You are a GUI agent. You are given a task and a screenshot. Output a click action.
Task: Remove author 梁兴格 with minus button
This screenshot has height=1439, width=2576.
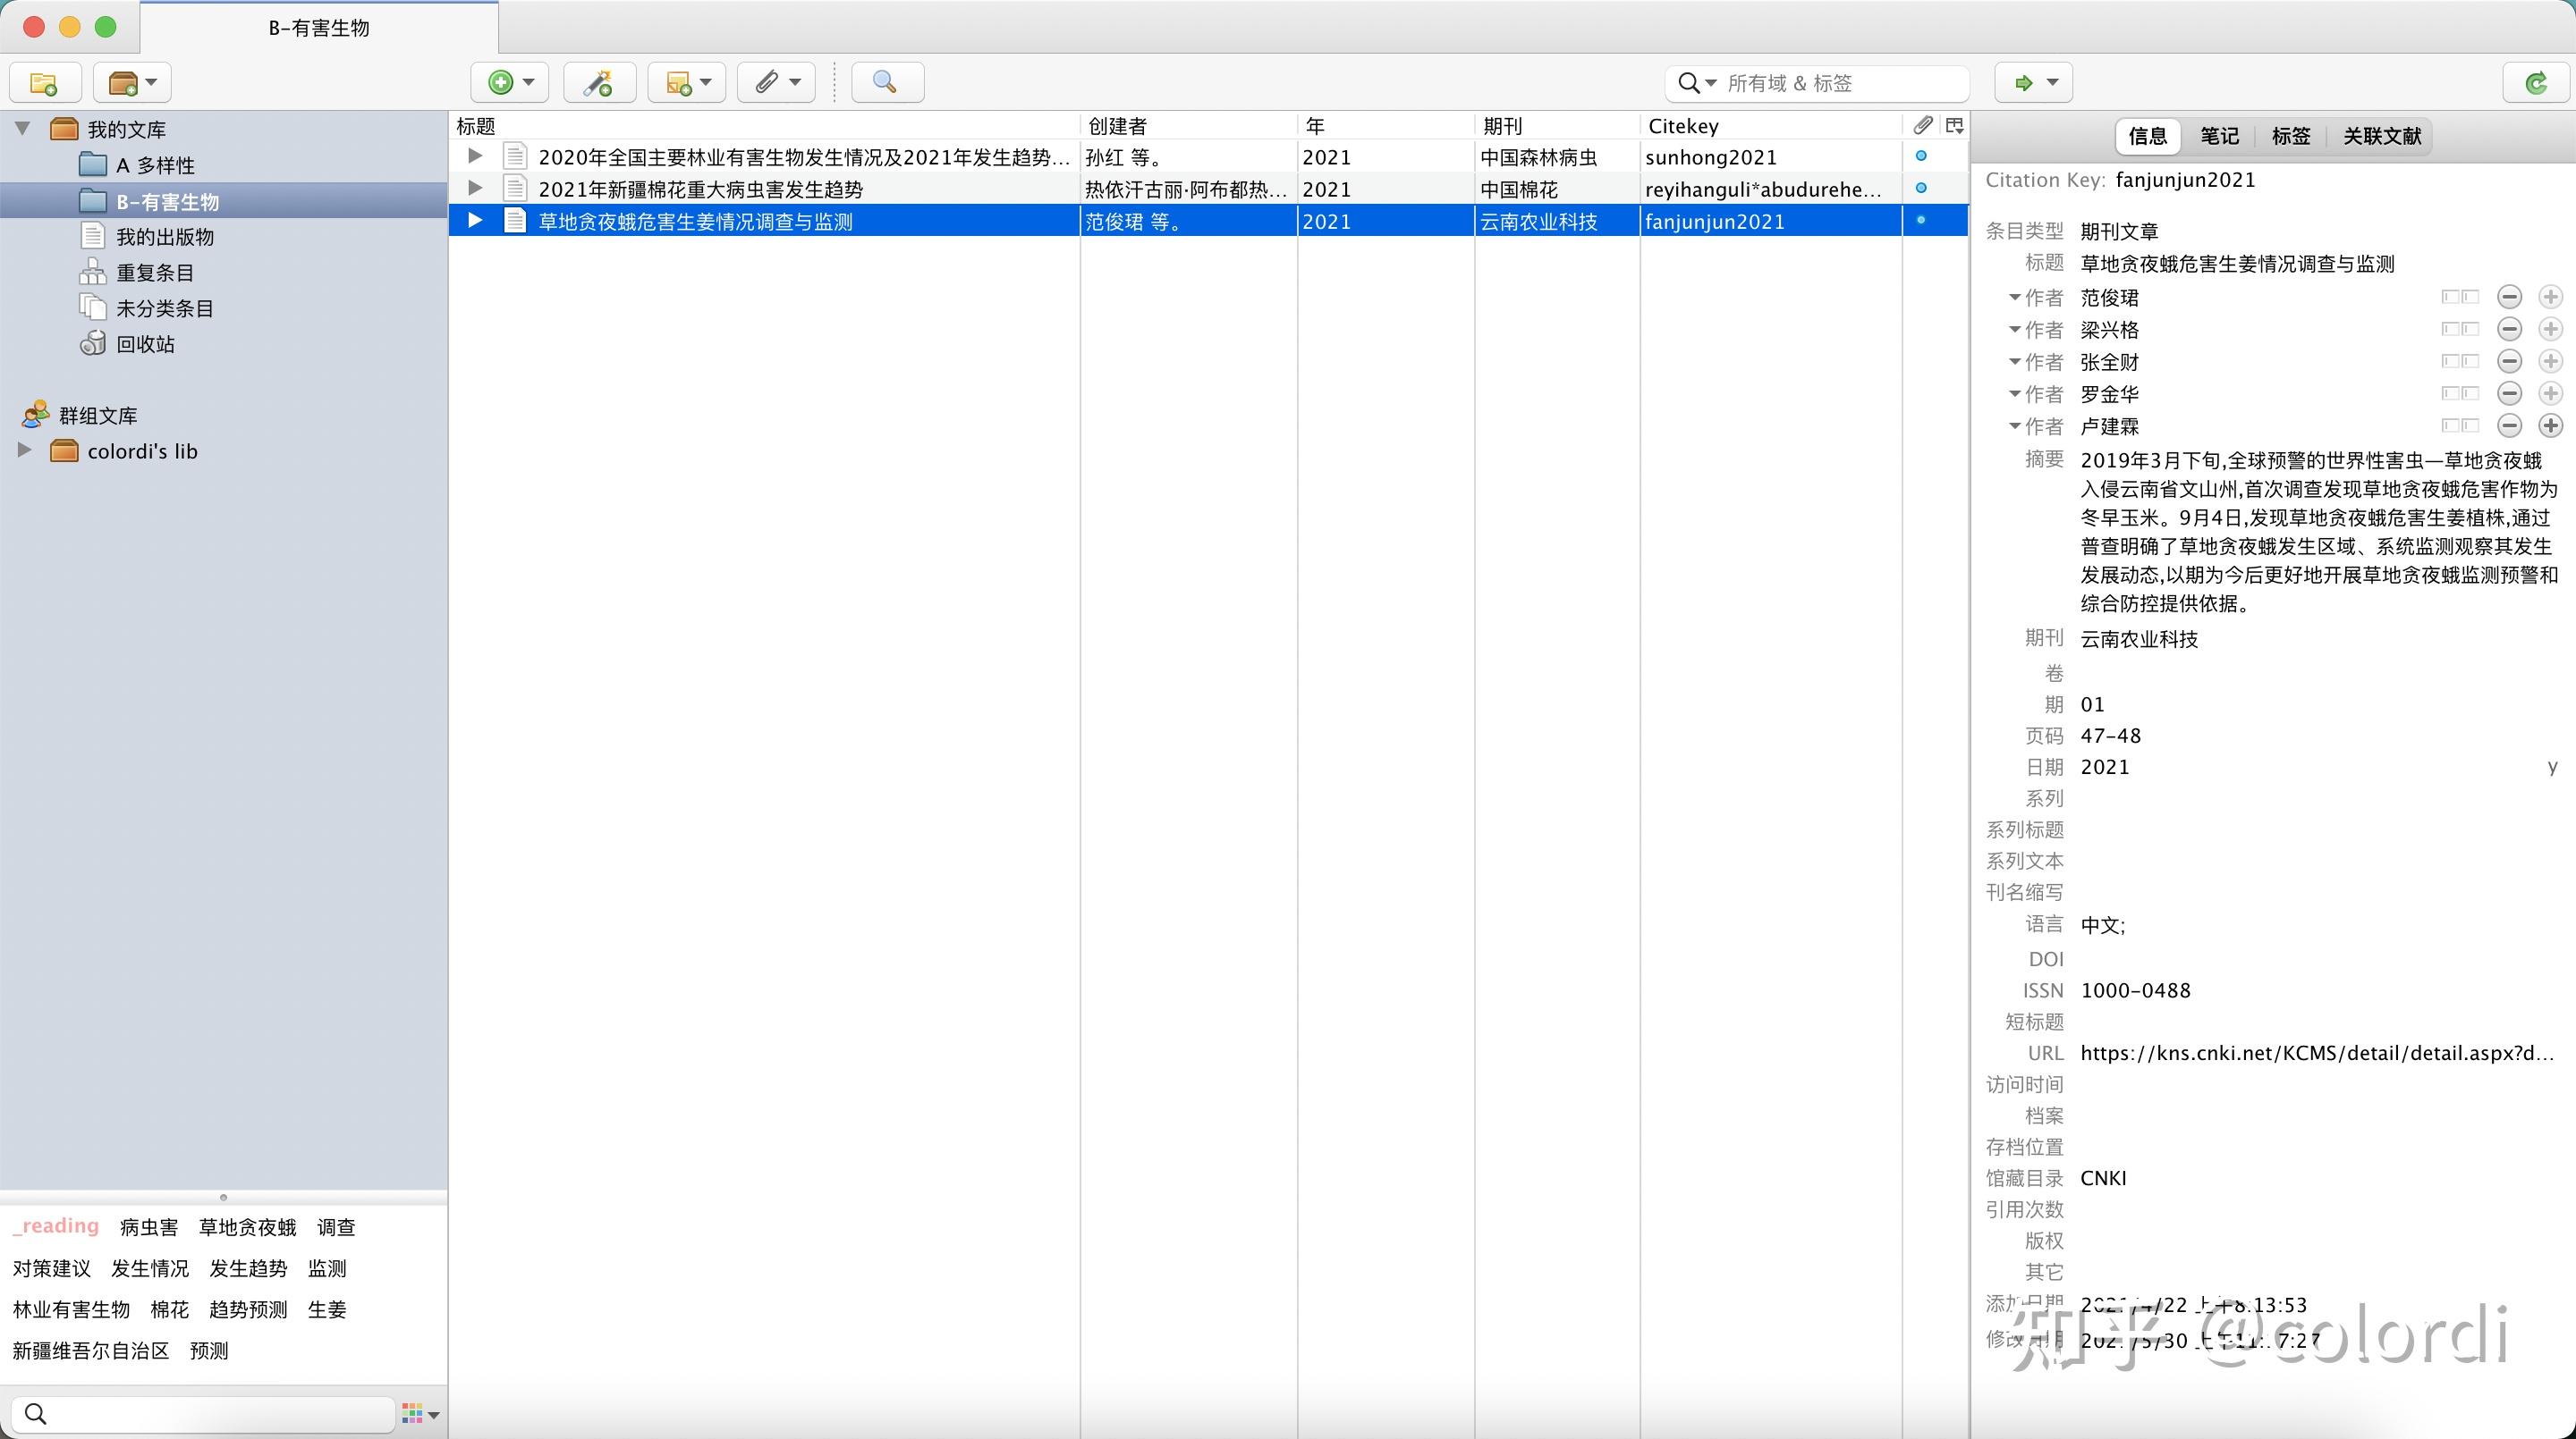tap(2509, 329)
